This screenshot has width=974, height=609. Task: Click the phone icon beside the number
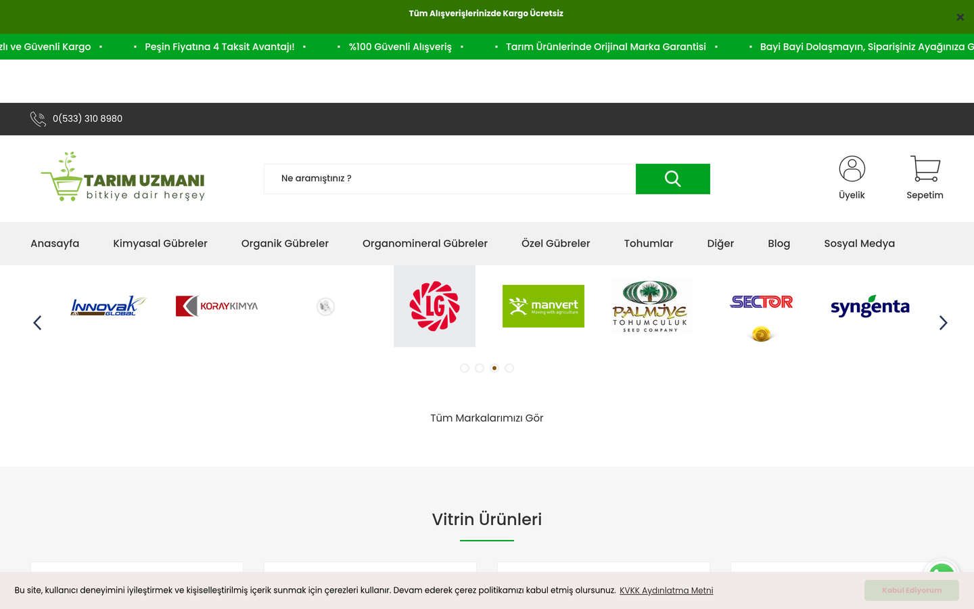38,119
